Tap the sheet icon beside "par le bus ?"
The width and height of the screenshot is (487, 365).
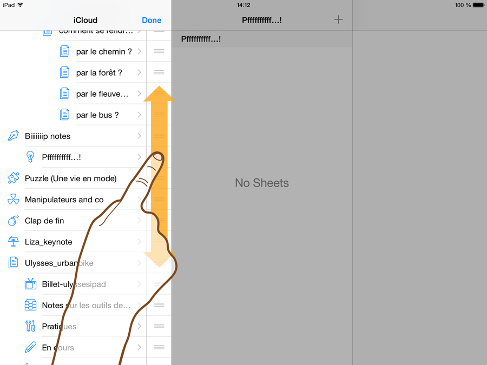(x=64, y=115)
